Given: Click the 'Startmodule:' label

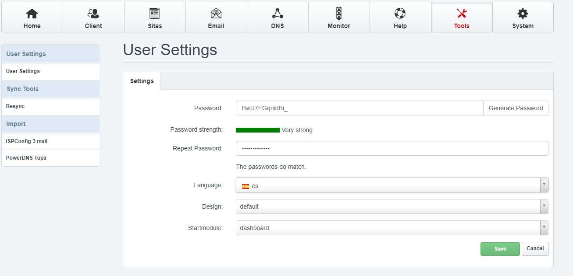Looking at the screenshot, I should (x=205, y=228).
